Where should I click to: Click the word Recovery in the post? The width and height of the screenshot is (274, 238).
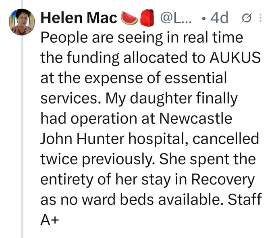pyautogui.click(x=223, y=180)
